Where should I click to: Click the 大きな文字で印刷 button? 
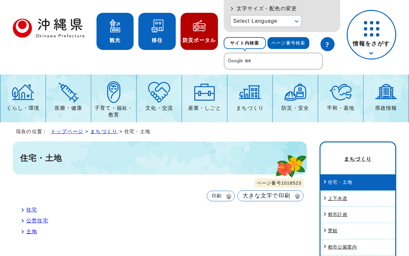(x=270, y=196)
